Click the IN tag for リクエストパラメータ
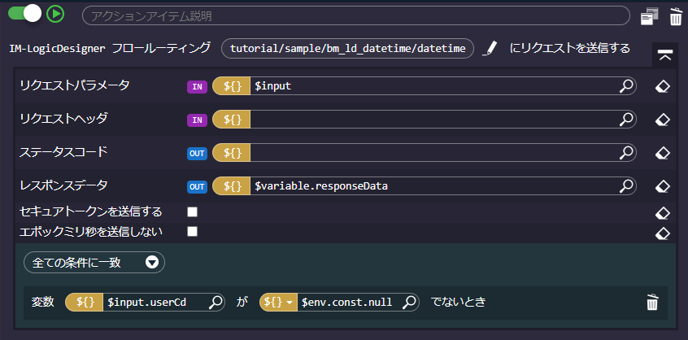 197,87
